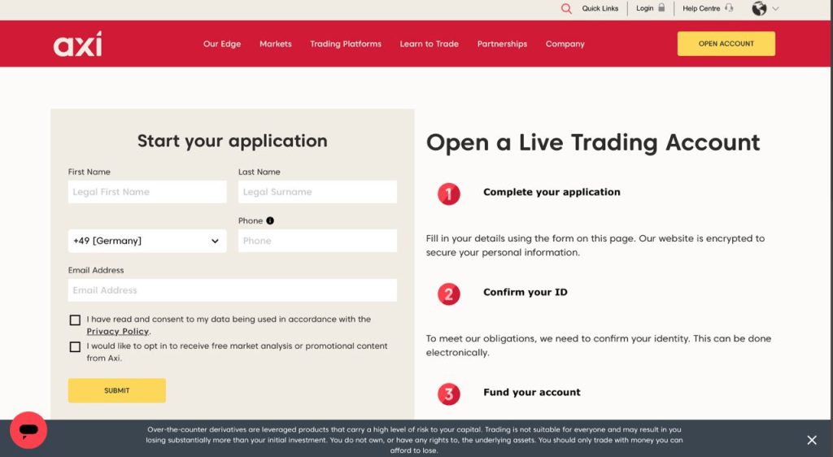Click the padlock icon beside Login
This screenshot has height=457, width=833.
(x=661, y=8)
